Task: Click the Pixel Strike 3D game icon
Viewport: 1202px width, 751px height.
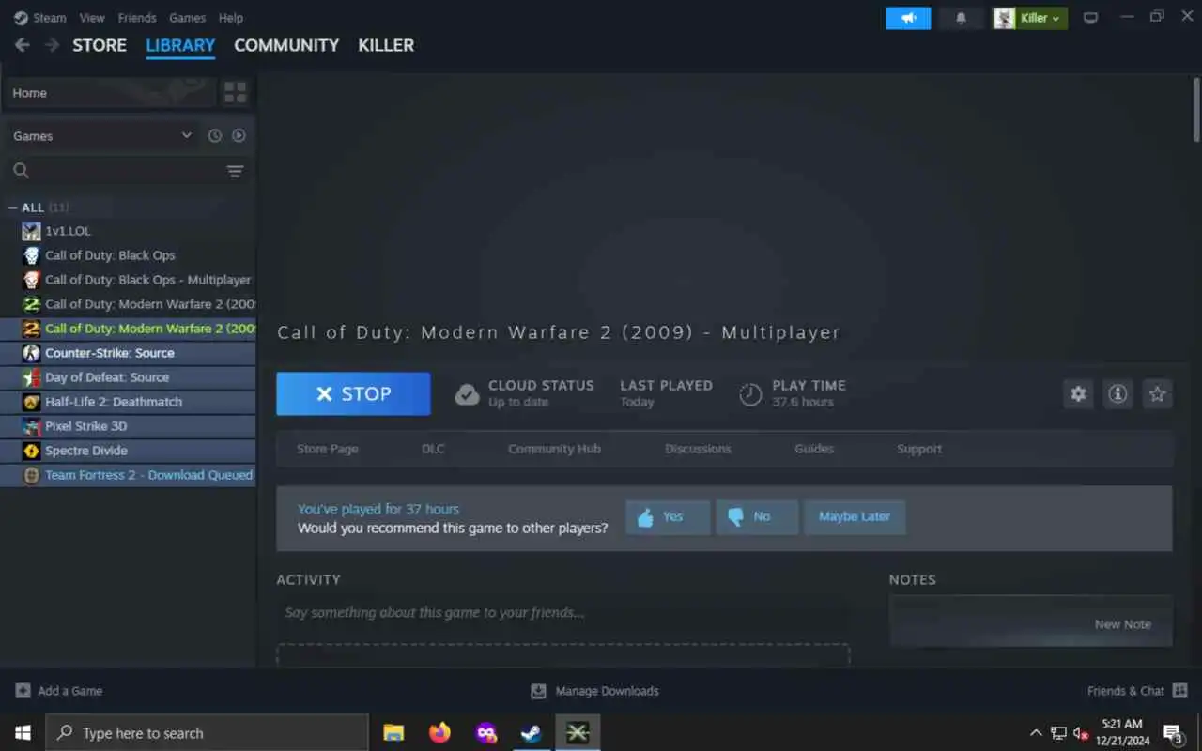Action: (31, 426)
